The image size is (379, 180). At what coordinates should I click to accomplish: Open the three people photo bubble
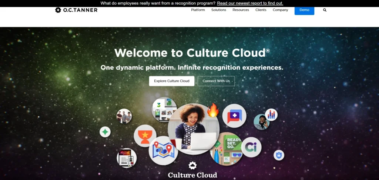(x=124, y=116)
